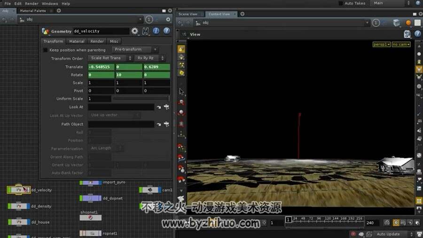Open the gear menu beside dd_velocity name
423x238 pixels.
134,31
